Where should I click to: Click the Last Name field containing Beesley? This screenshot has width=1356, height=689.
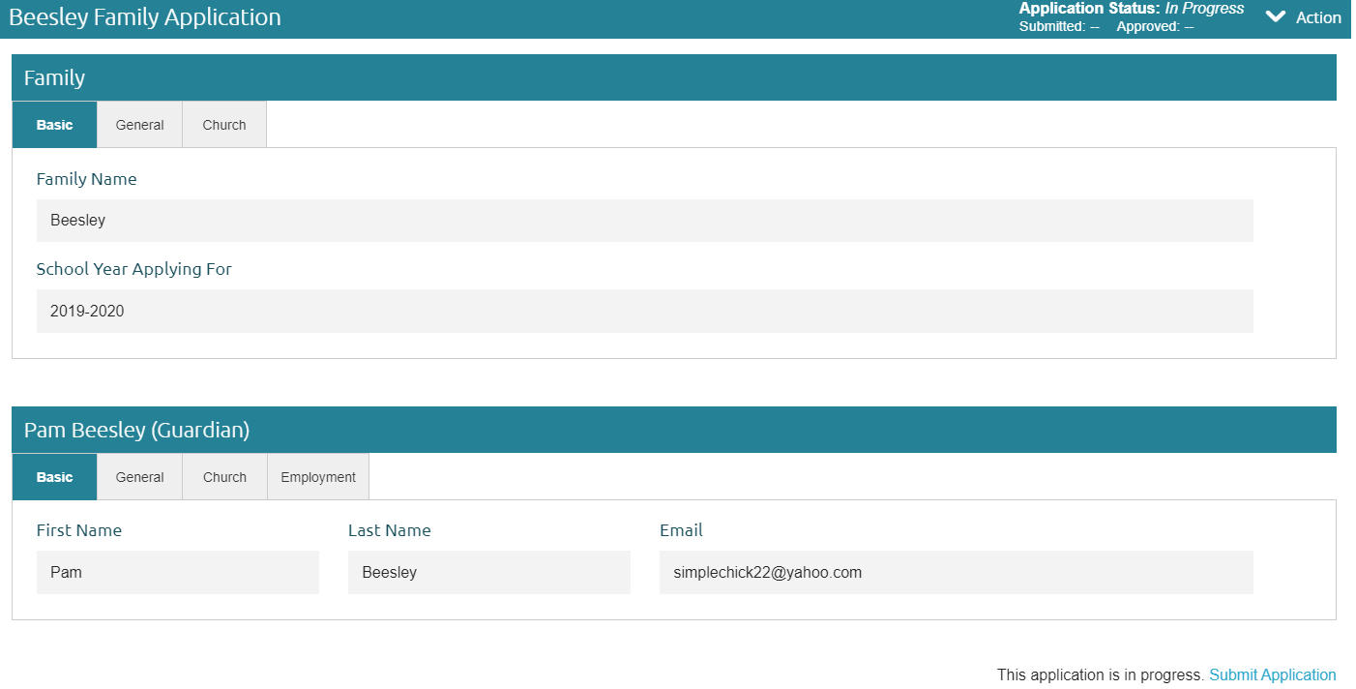488,573
